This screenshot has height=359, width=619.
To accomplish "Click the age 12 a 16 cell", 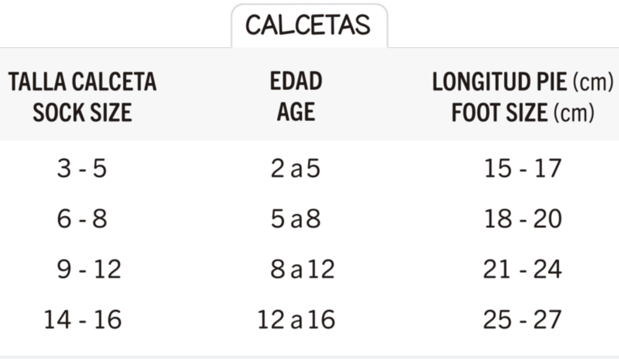I will [x=296, y=320].
